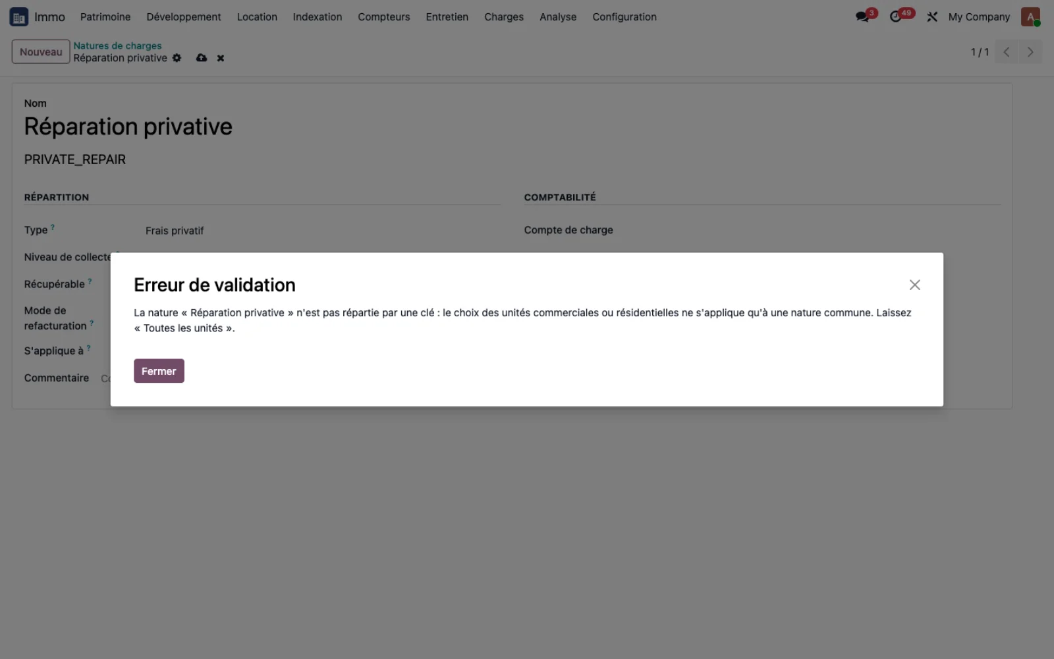Click the 1 / 1 pager counter
Image resolution: width=1054 pixels, height=659 pixels.
980,52
